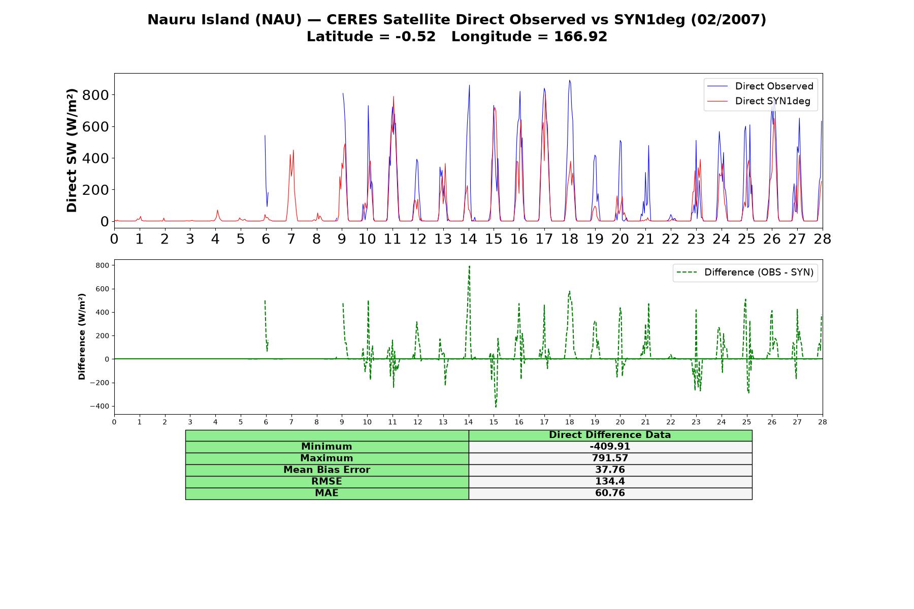Click the Direct SW (W/m²) axis label
The width and height of the screenshot is (914, 609).
72,150
